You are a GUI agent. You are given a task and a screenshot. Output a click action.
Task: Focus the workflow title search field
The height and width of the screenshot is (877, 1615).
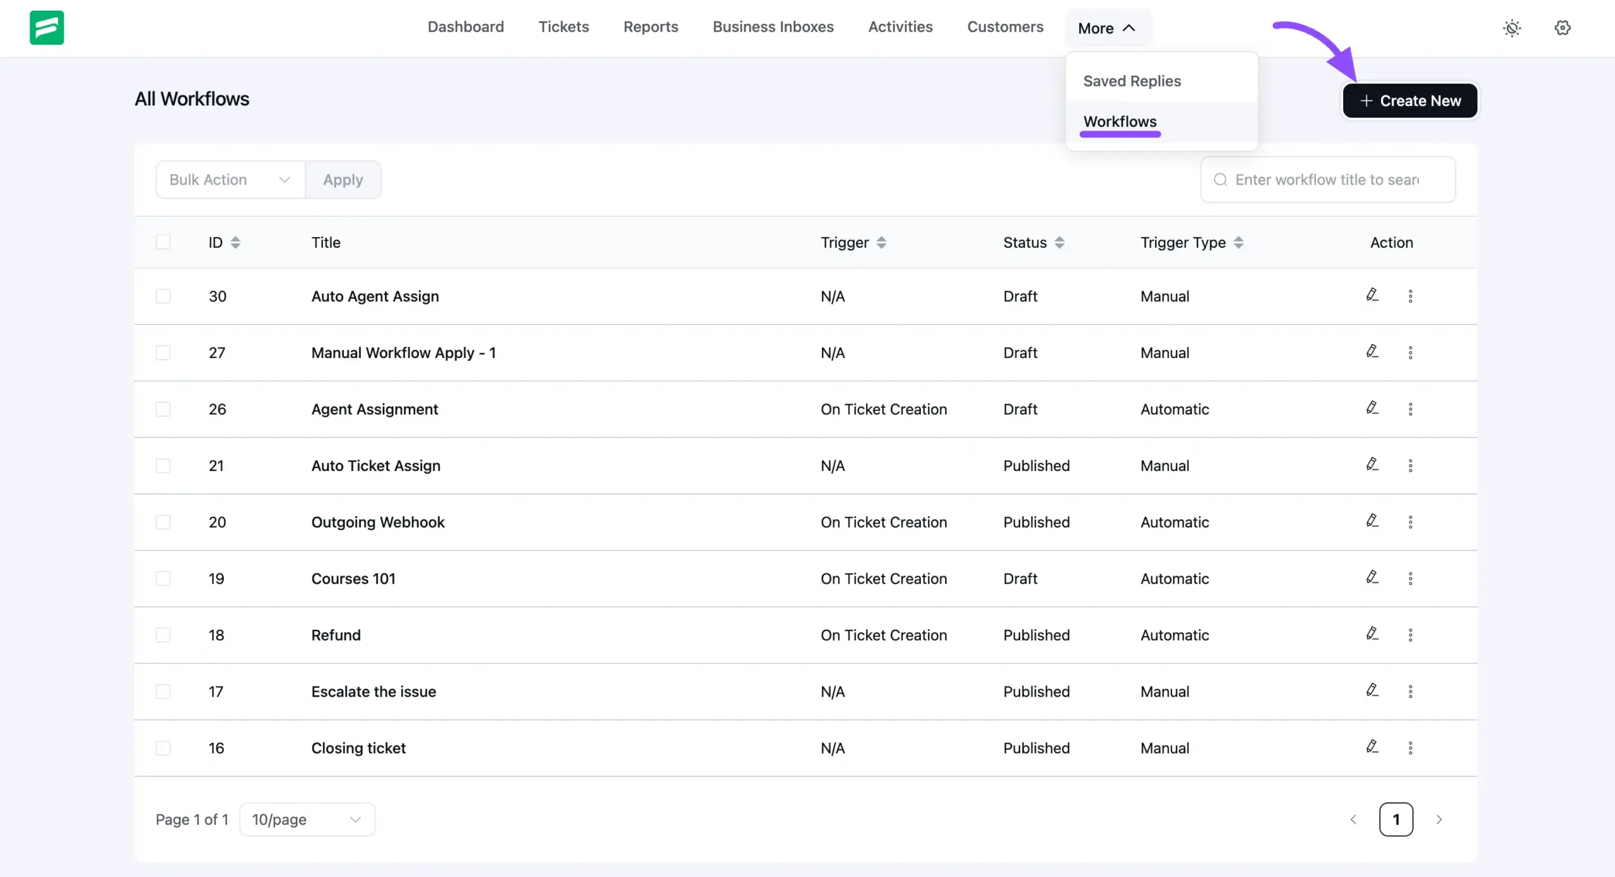coord(1328,180)
